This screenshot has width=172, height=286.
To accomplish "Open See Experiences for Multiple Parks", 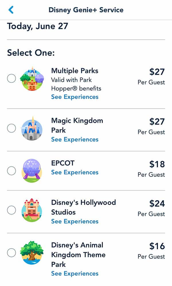I will [75, 97].
